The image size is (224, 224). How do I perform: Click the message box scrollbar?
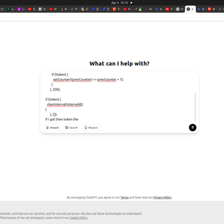(x=195, y=107)
